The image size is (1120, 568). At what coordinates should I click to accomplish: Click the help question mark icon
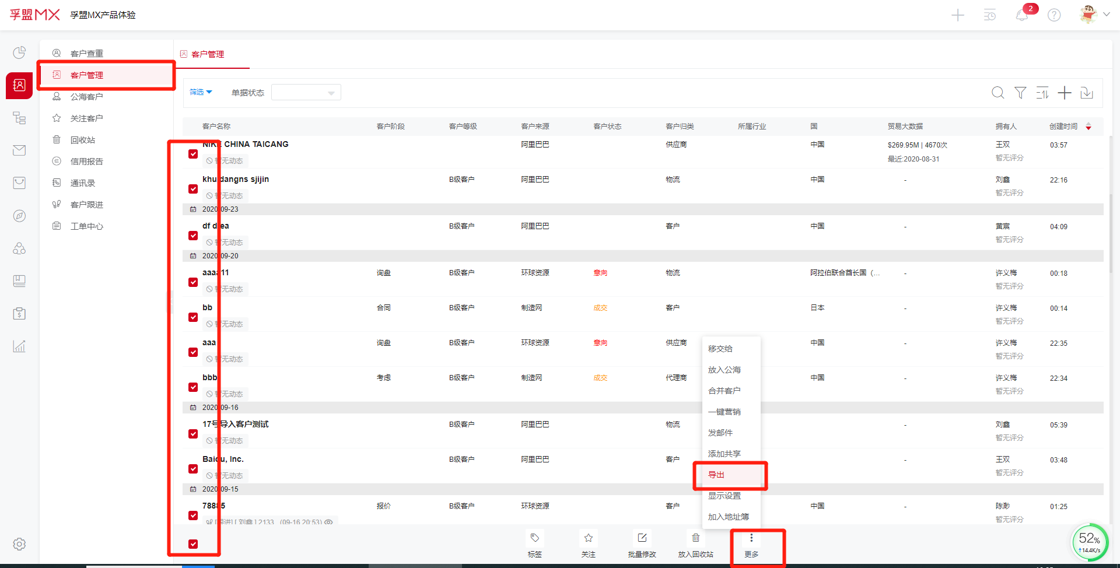coord(1054,15)
